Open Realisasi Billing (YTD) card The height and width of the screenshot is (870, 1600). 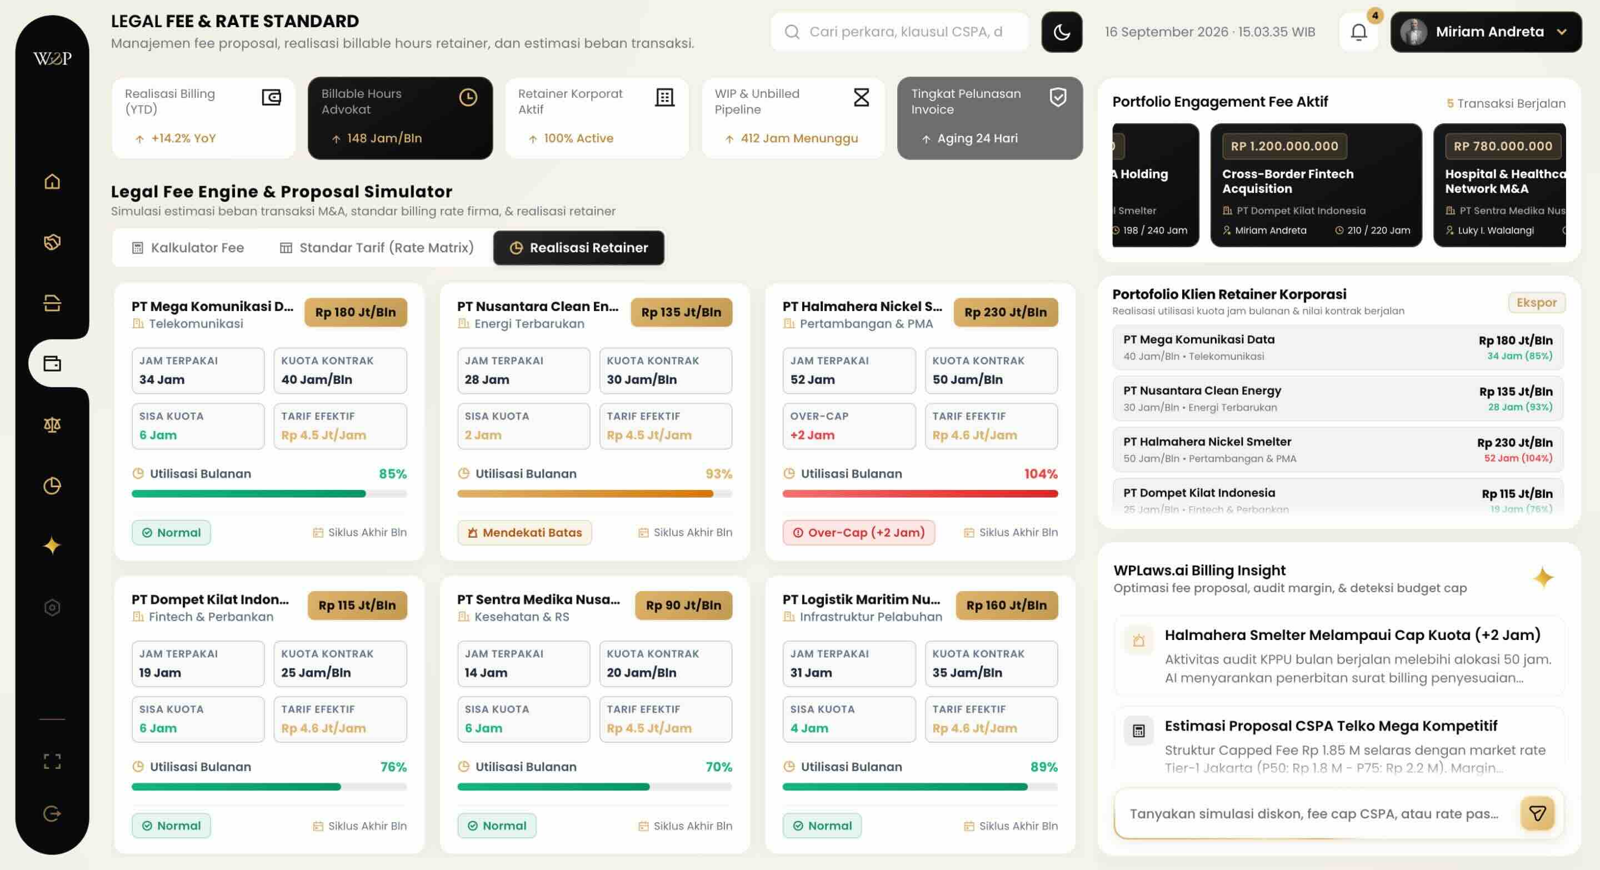(204, 118)
